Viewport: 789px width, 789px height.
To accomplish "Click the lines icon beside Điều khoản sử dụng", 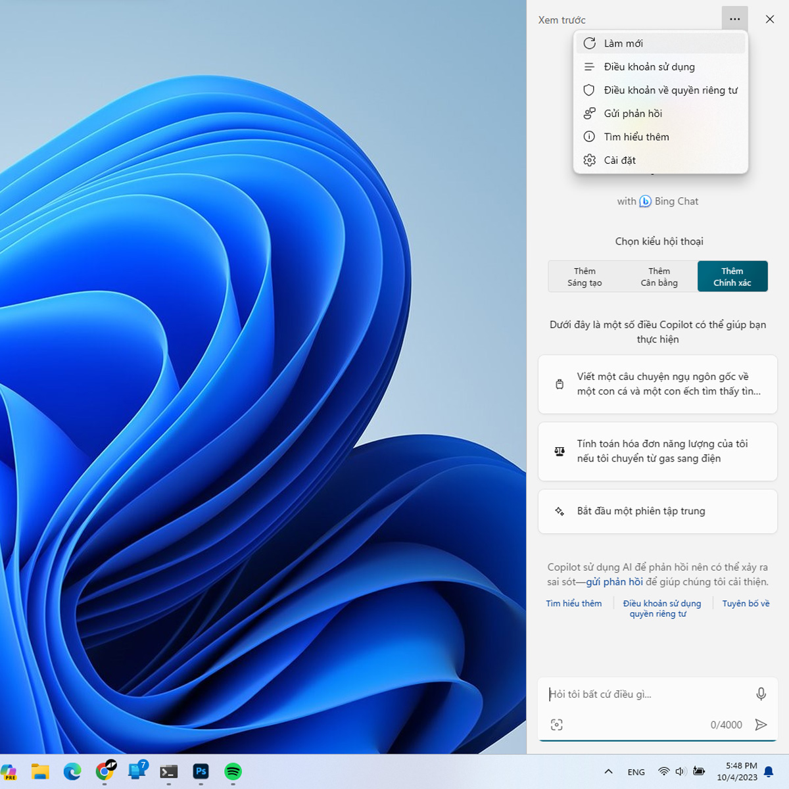I will [589, 67].
